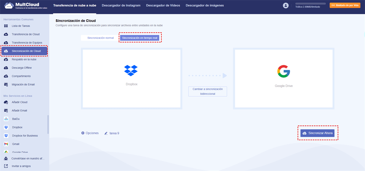365x171 pixels.
Task: Click Dropbox for Business label
Action: 25,136
